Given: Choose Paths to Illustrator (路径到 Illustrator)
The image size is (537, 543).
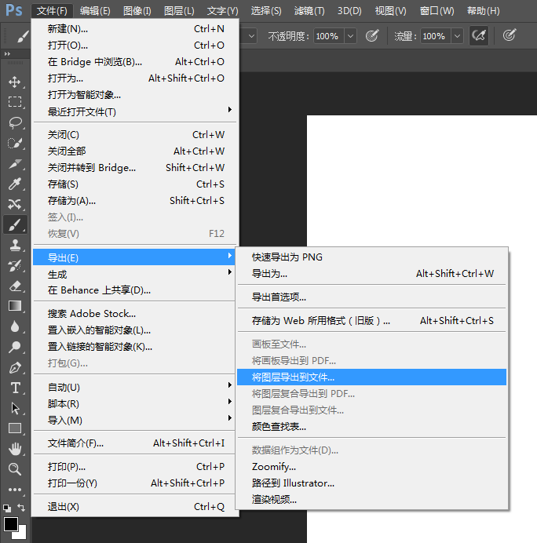Looking at the screenshot, I should pos(371,483).
